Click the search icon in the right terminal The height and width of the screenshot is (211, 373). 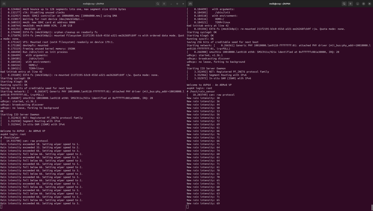pos(344,4)
